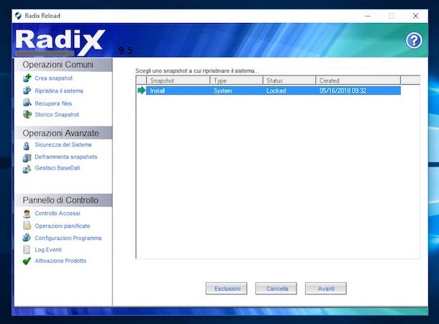Click the Cancella button
Image resolution: width=439 pixels, height=324 pixels.
point(276,289)
